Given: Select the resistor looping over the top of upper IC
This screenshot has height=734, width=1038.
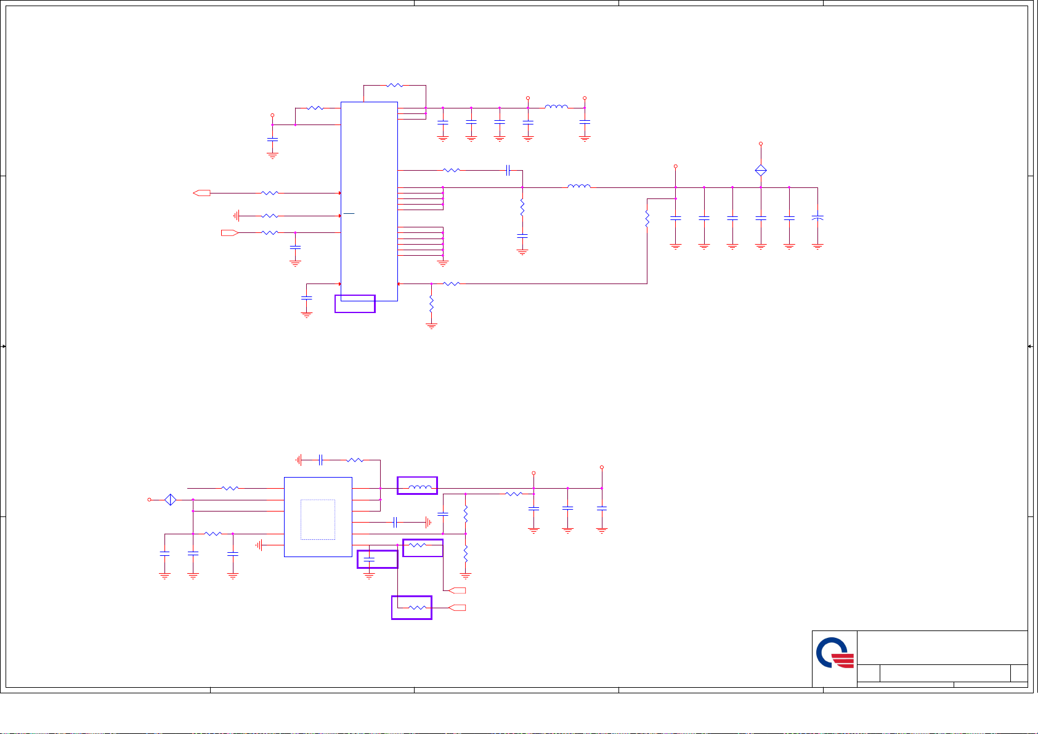Looking at the screenshot, I should tap(395, 85).
